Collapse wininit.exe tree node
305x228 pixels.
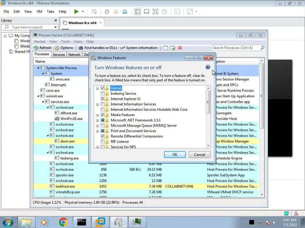pos(38,96)
